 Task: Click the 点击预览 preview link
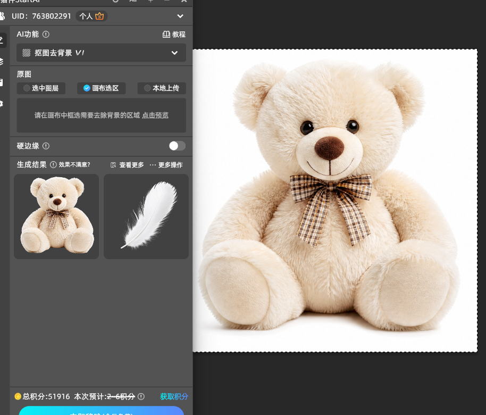155,115
